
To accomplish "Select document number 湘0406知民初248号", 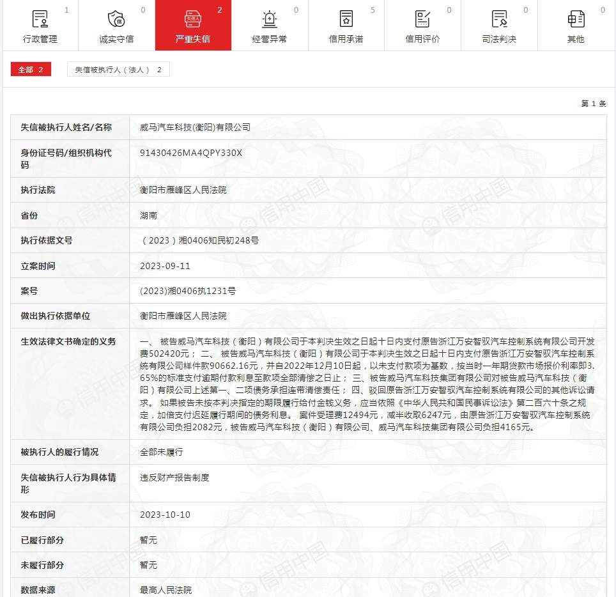I will (x=199, y=240).
